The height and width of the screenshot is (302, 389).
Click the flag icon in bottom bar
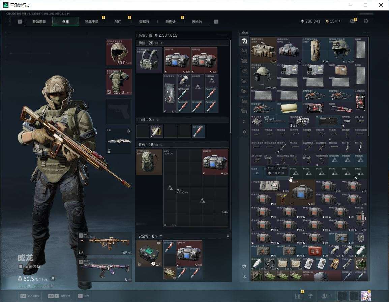(310, 296)
